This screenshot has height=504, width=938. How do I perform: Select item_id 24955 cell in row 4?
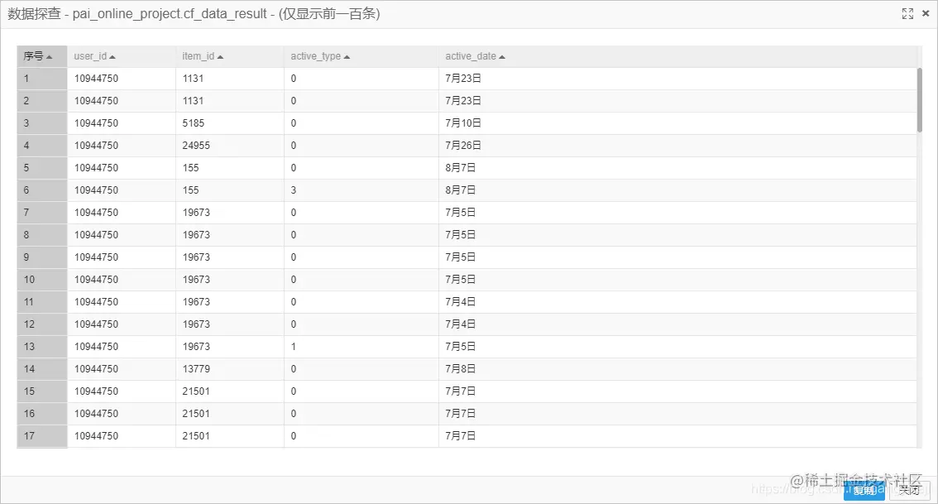click(230, 146)
